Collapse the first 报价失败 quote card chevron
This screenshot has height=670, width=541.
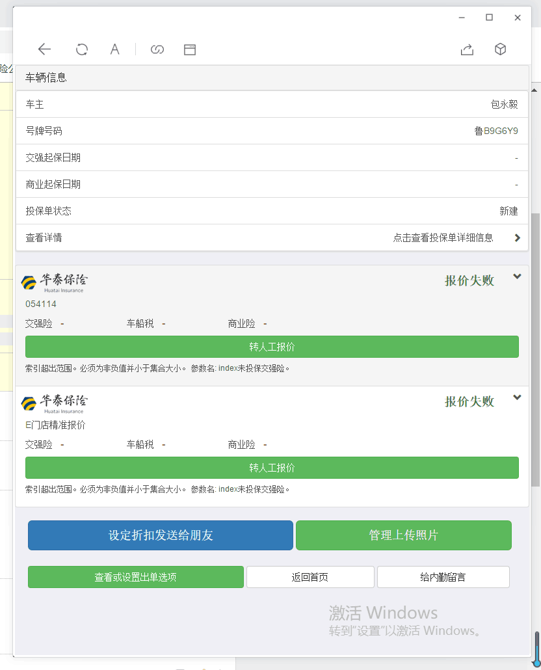(x=517, y=276)
